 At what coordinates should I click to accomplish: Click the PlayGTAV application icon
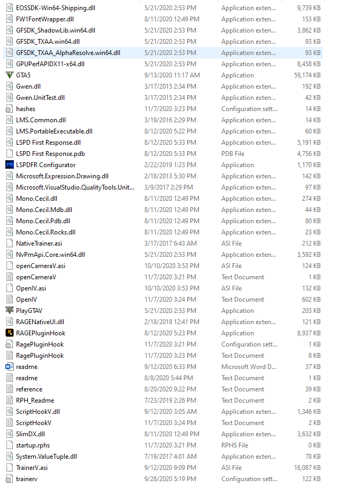10,311
